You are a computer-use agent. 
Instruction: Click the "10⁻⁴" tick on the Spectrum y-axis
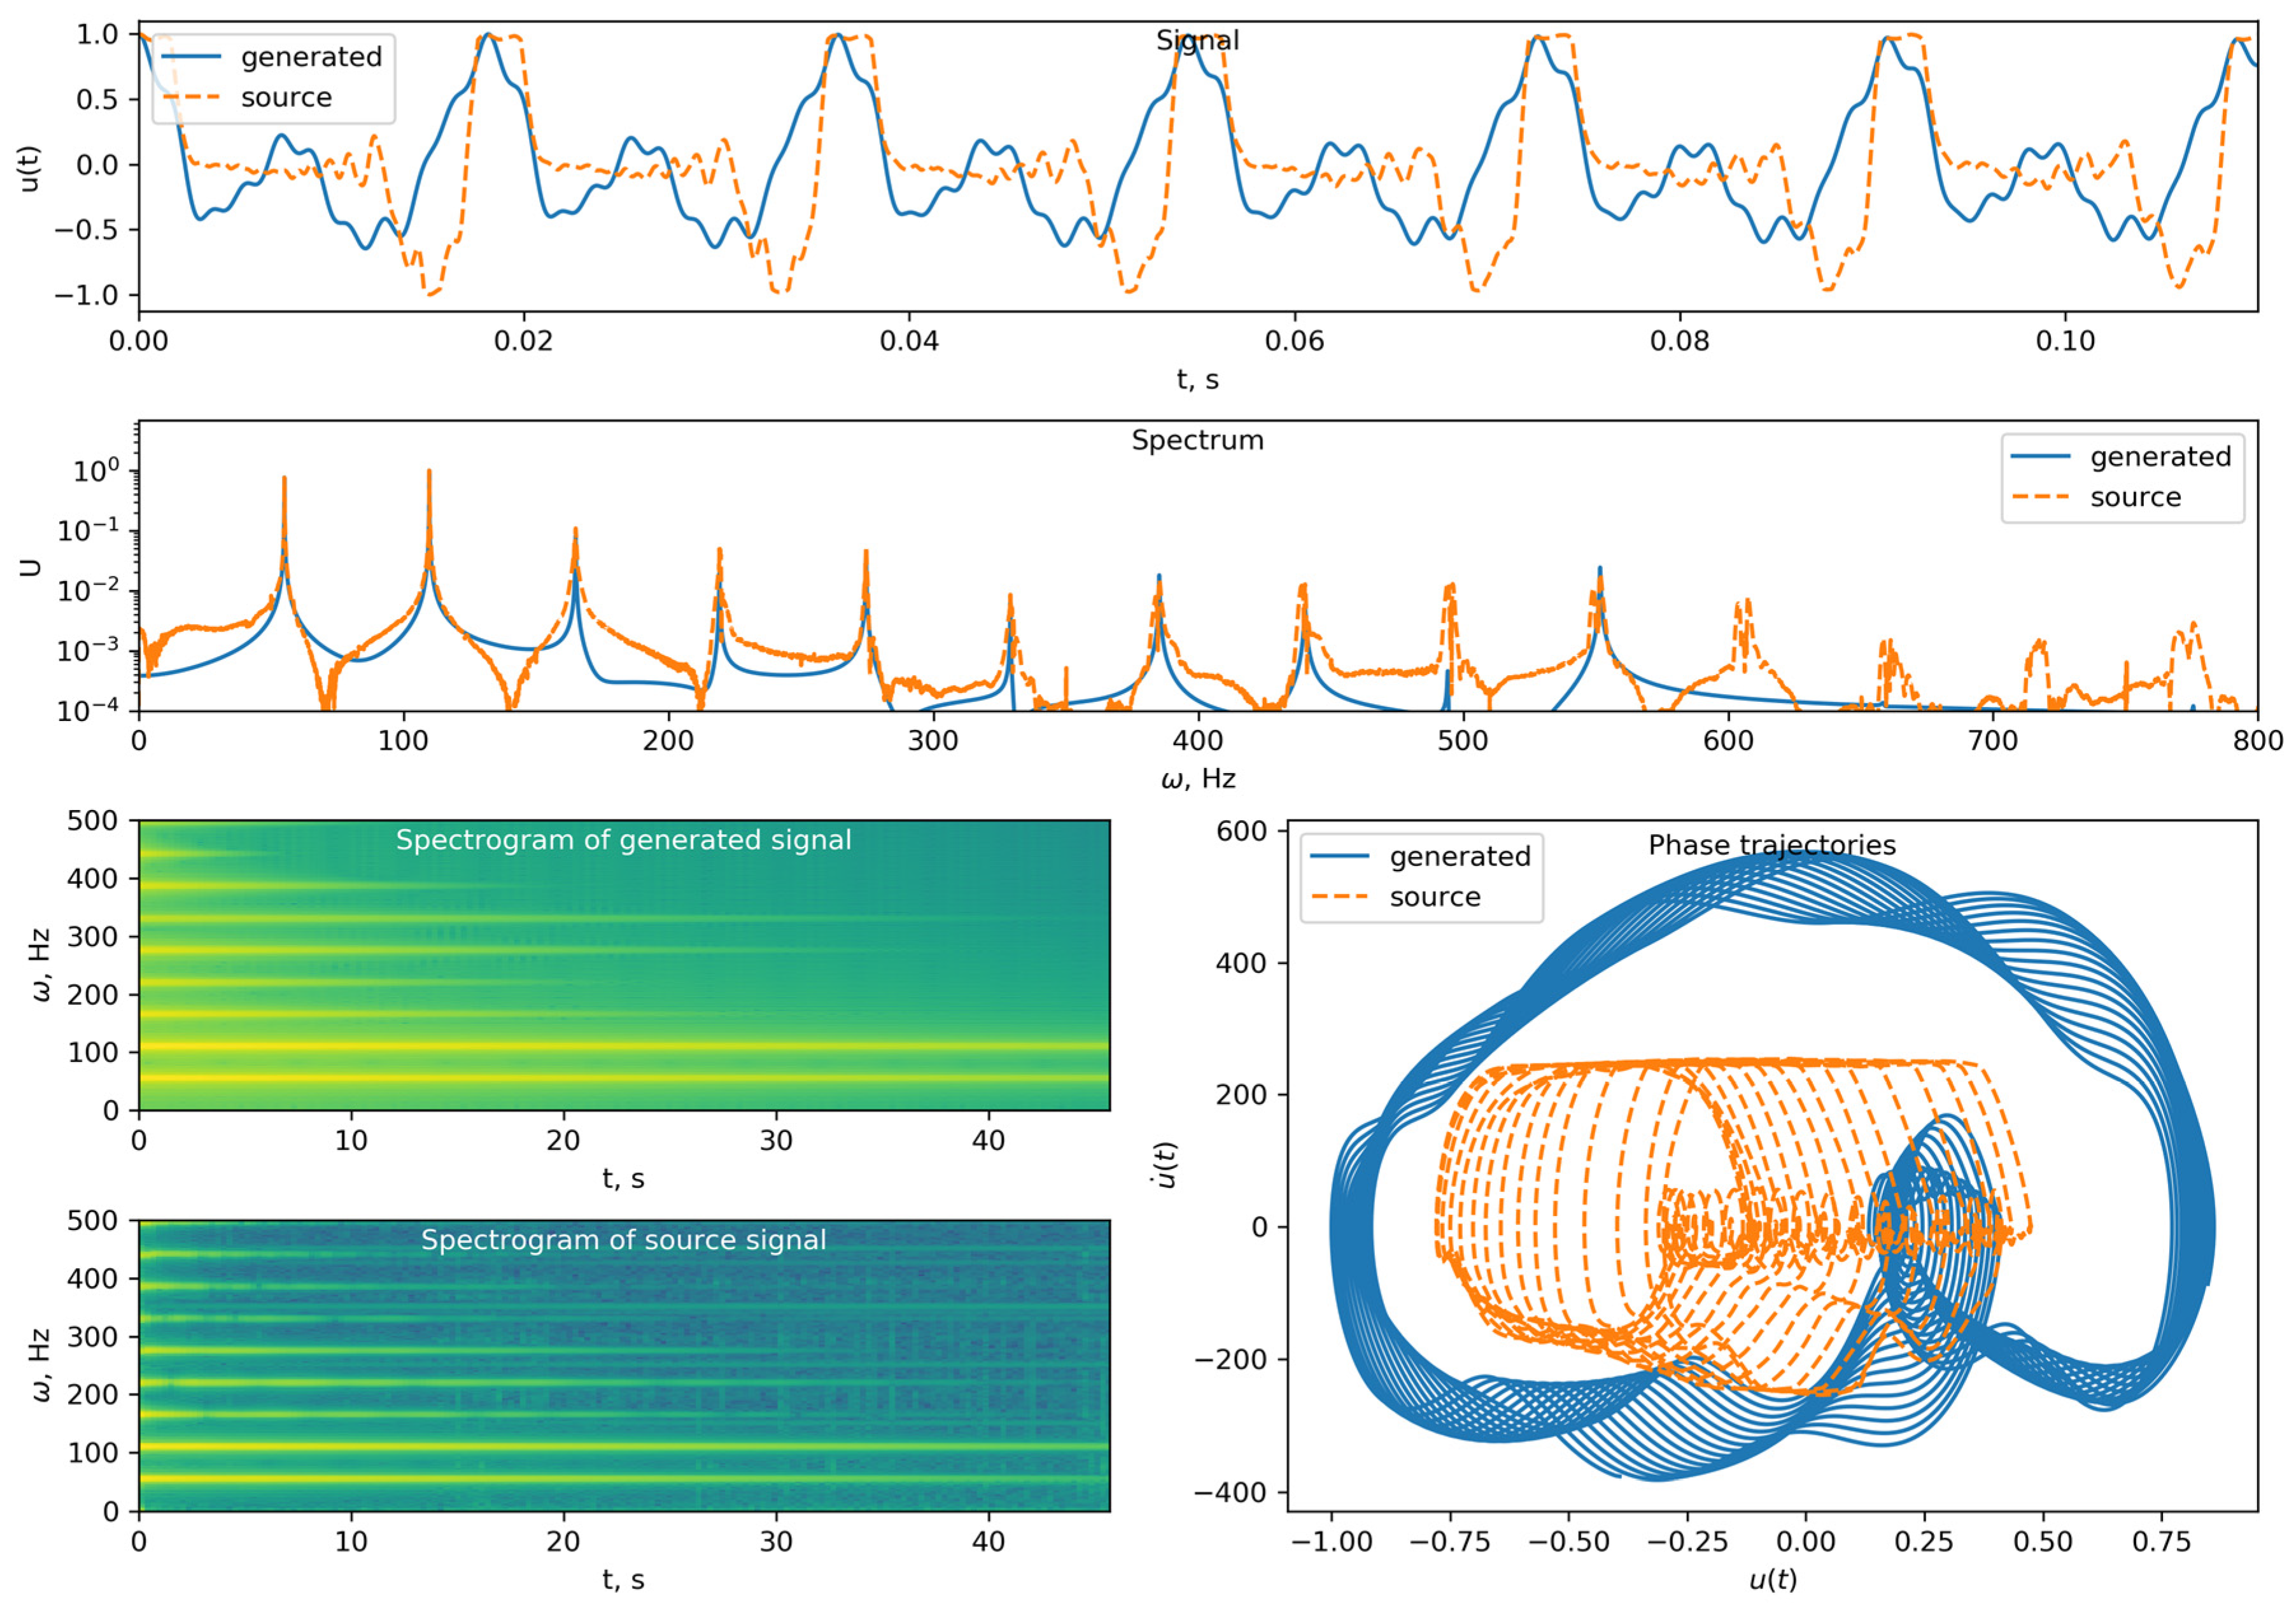pyautogui.click(x=89, y=710)
